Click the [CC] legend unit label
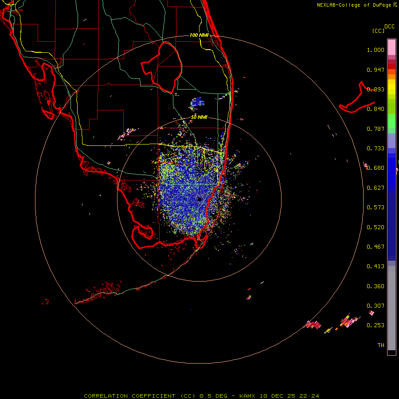This screenshot has width=399, height=399. click(x=378, y=31)
